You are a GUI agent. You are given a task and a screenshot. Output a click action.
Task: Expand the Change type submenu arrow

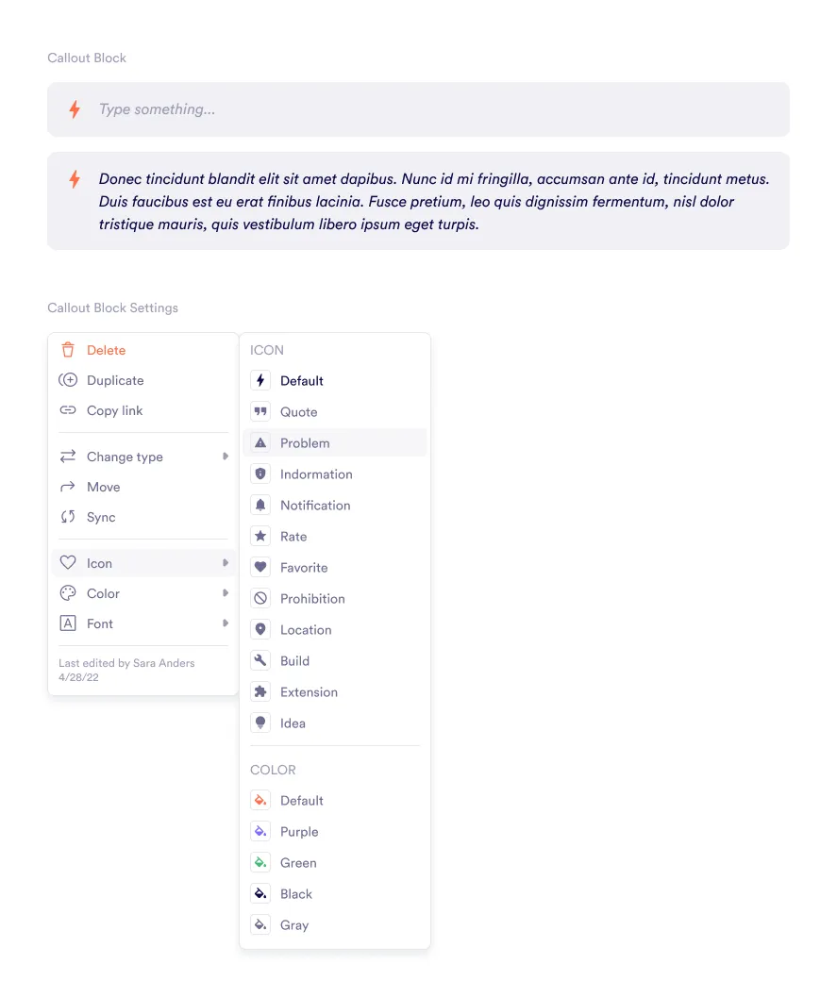(x=226, y=457)
